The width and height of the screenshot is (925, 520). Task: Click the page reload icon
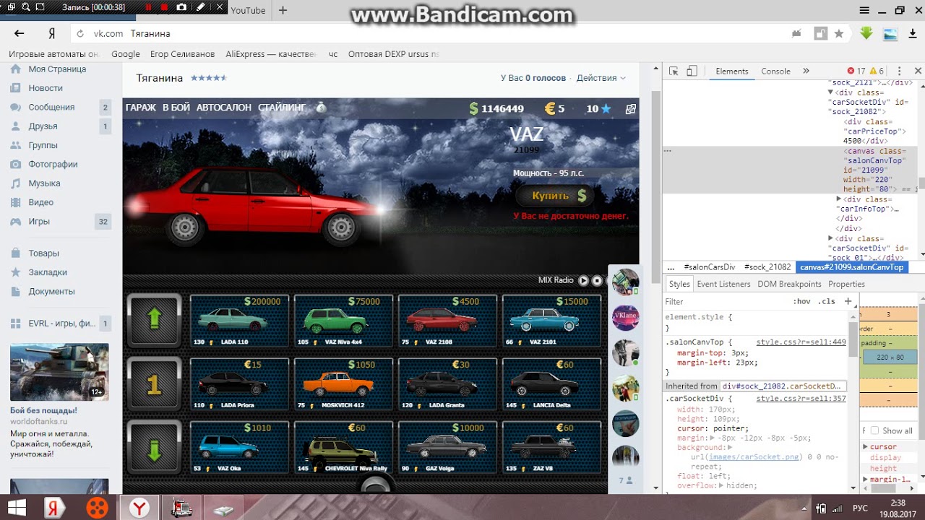click(80, 33)
